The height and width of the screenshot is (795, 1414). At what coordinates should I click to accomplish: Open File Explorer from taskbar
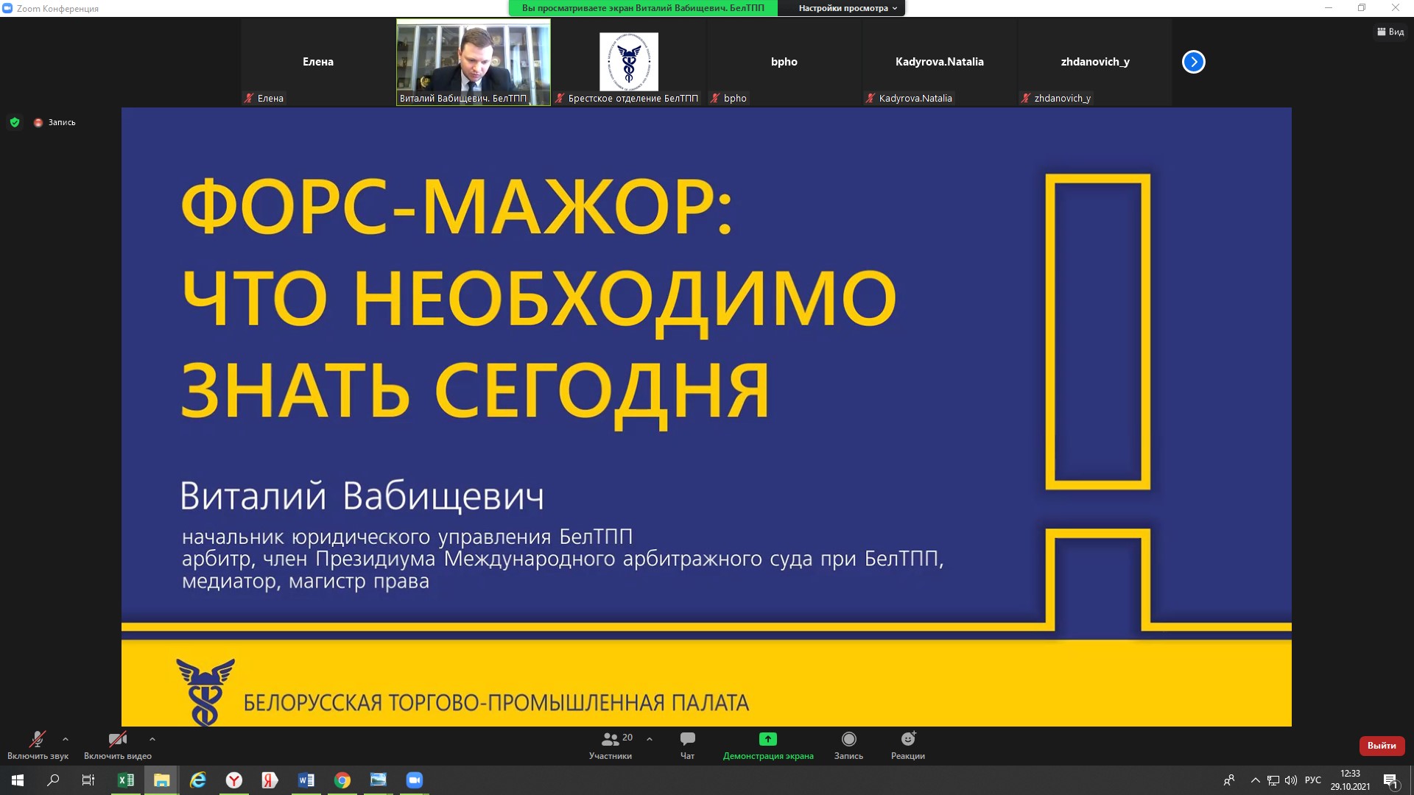click(161, 780)
